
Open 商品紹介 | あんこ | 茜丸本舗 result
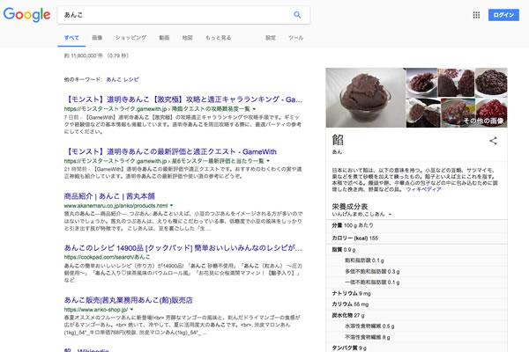click(109, 196)
